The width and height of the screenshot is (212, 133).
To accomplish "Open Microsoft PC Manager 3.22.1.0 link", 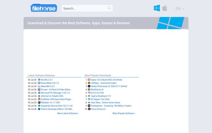I will 55,93.
